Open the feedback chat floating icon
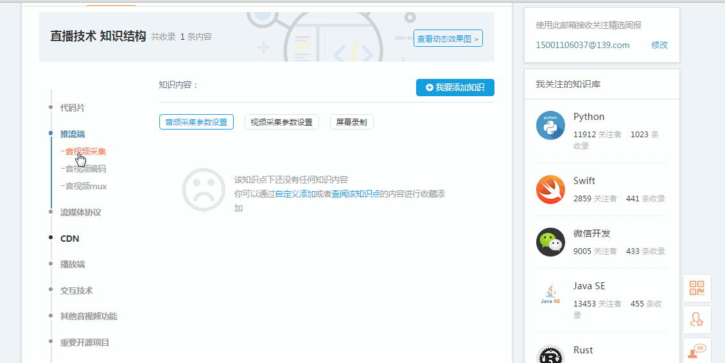Screen dimensions: 725x363 (697, 350)
